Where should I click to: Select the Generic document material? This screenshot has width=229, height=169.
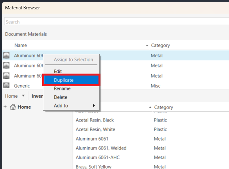[x=22, y=86]
